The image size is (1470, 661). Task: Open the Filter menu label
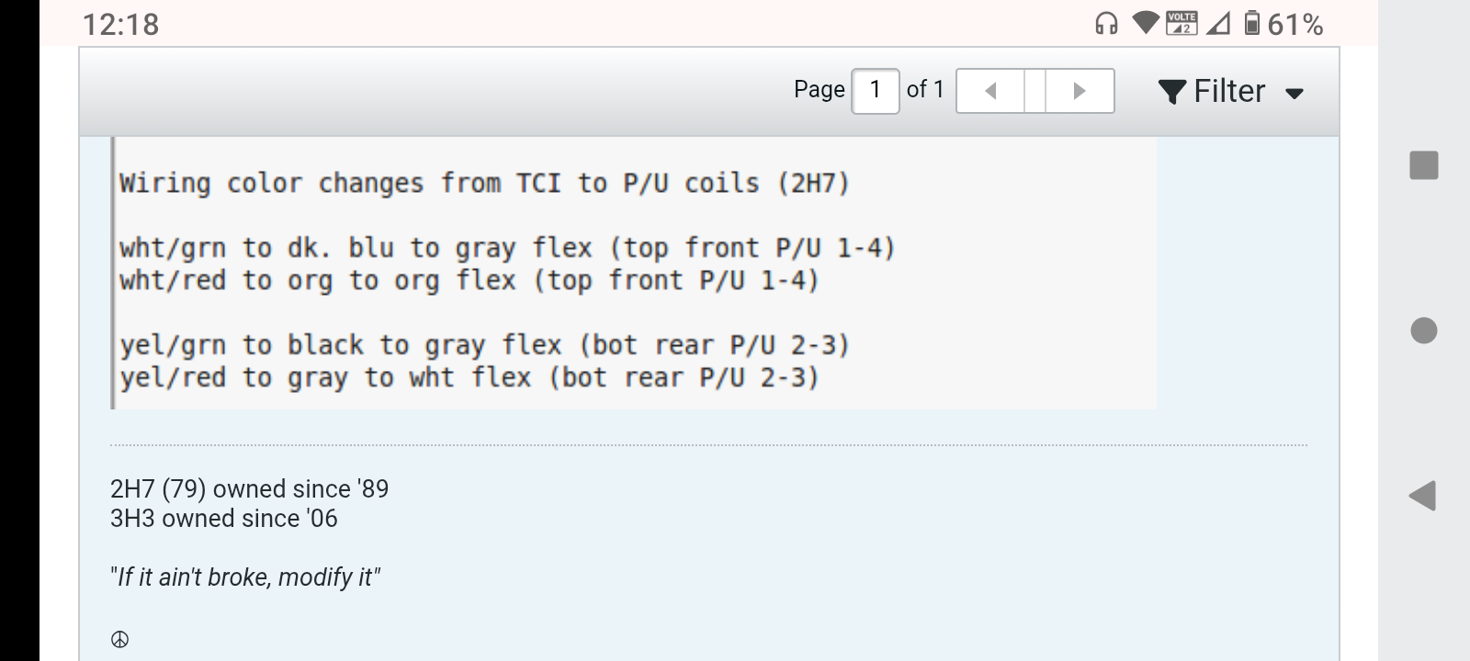[x=1229, y=91]
